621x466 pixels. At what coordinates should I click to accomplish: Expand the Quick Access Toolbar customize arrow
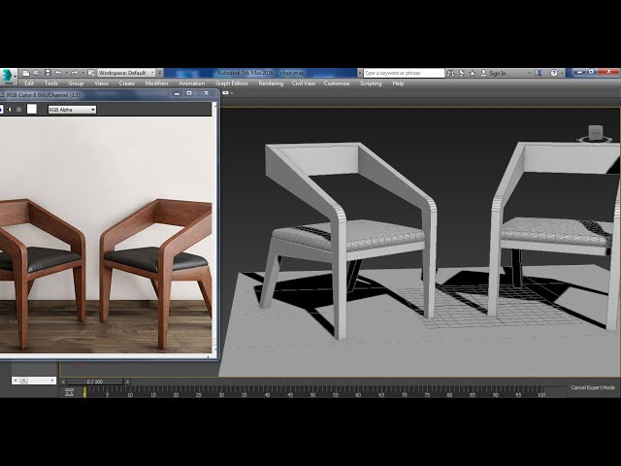(159, 73)
